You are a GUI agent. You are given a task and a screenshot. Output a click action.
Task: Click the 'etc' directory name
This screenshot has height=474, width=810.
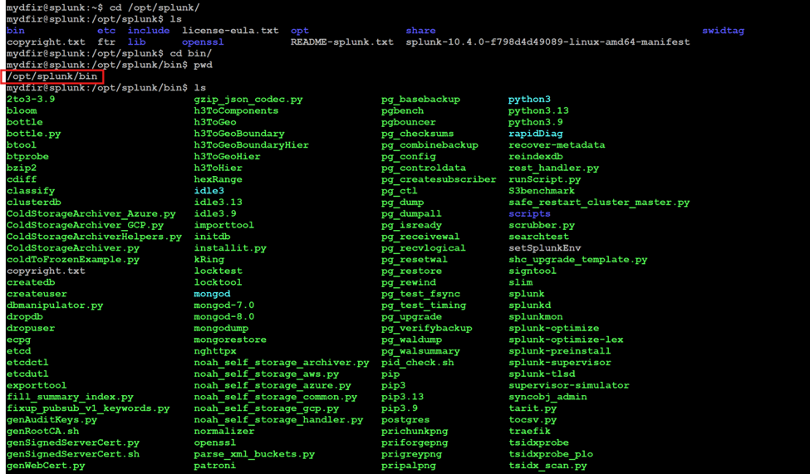tap(106, 31)
